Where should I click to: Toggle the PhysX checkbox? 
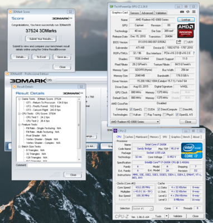(164, 115)
